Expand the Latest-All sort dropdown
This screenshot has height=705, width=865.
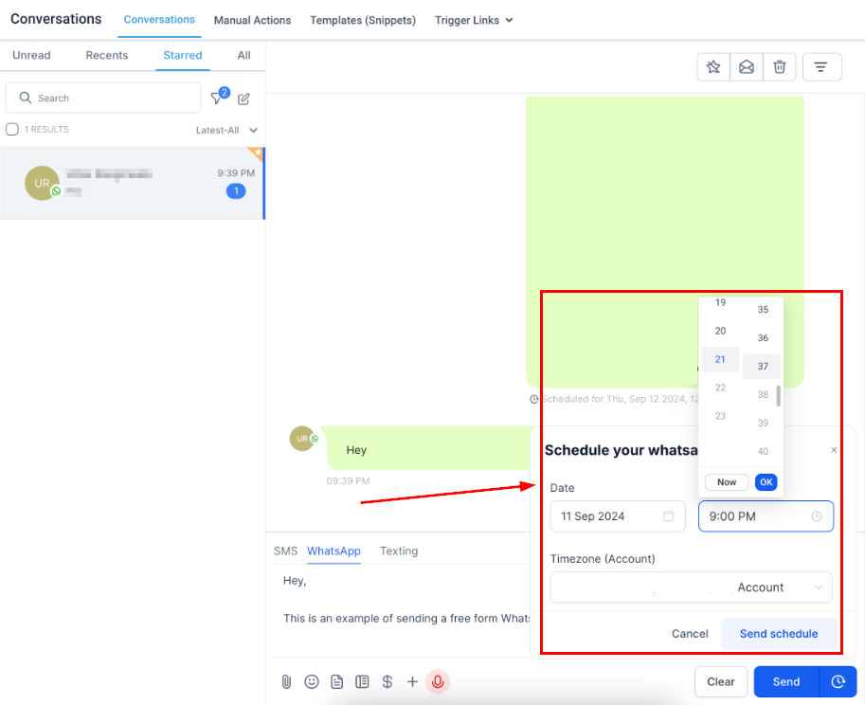[226, 130]
